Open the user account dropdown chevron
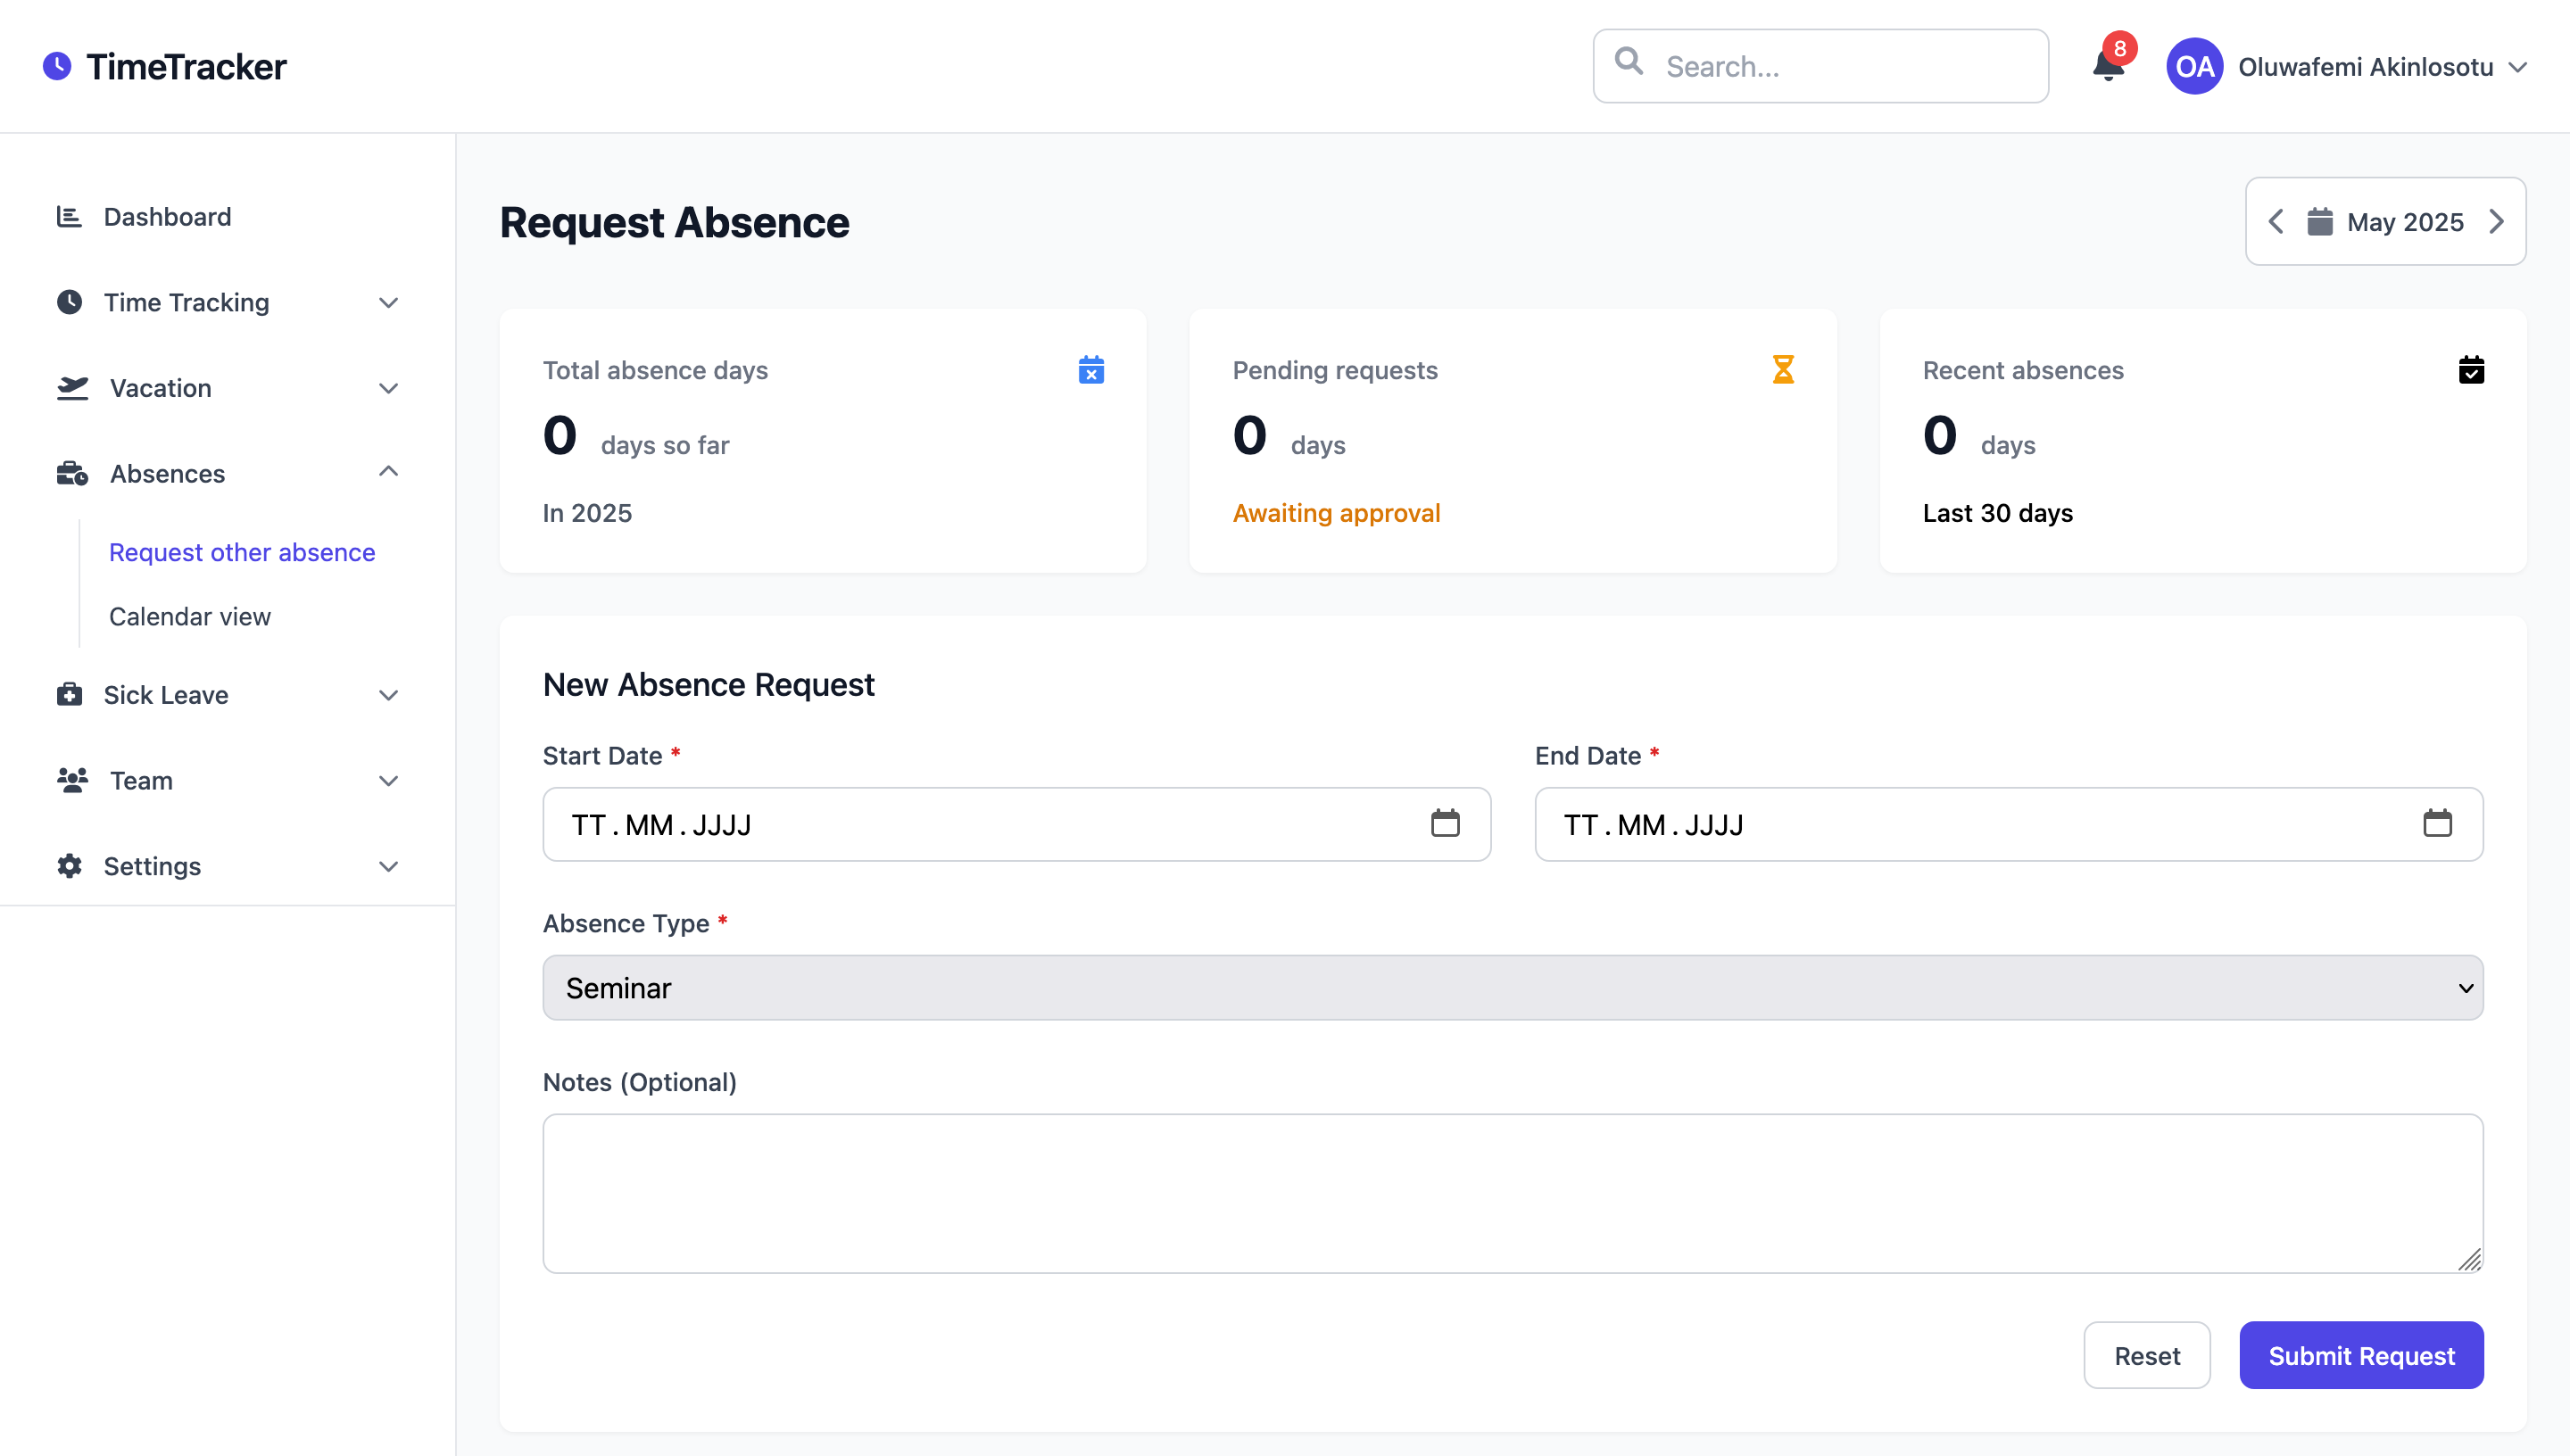 tap(2518, 67)
